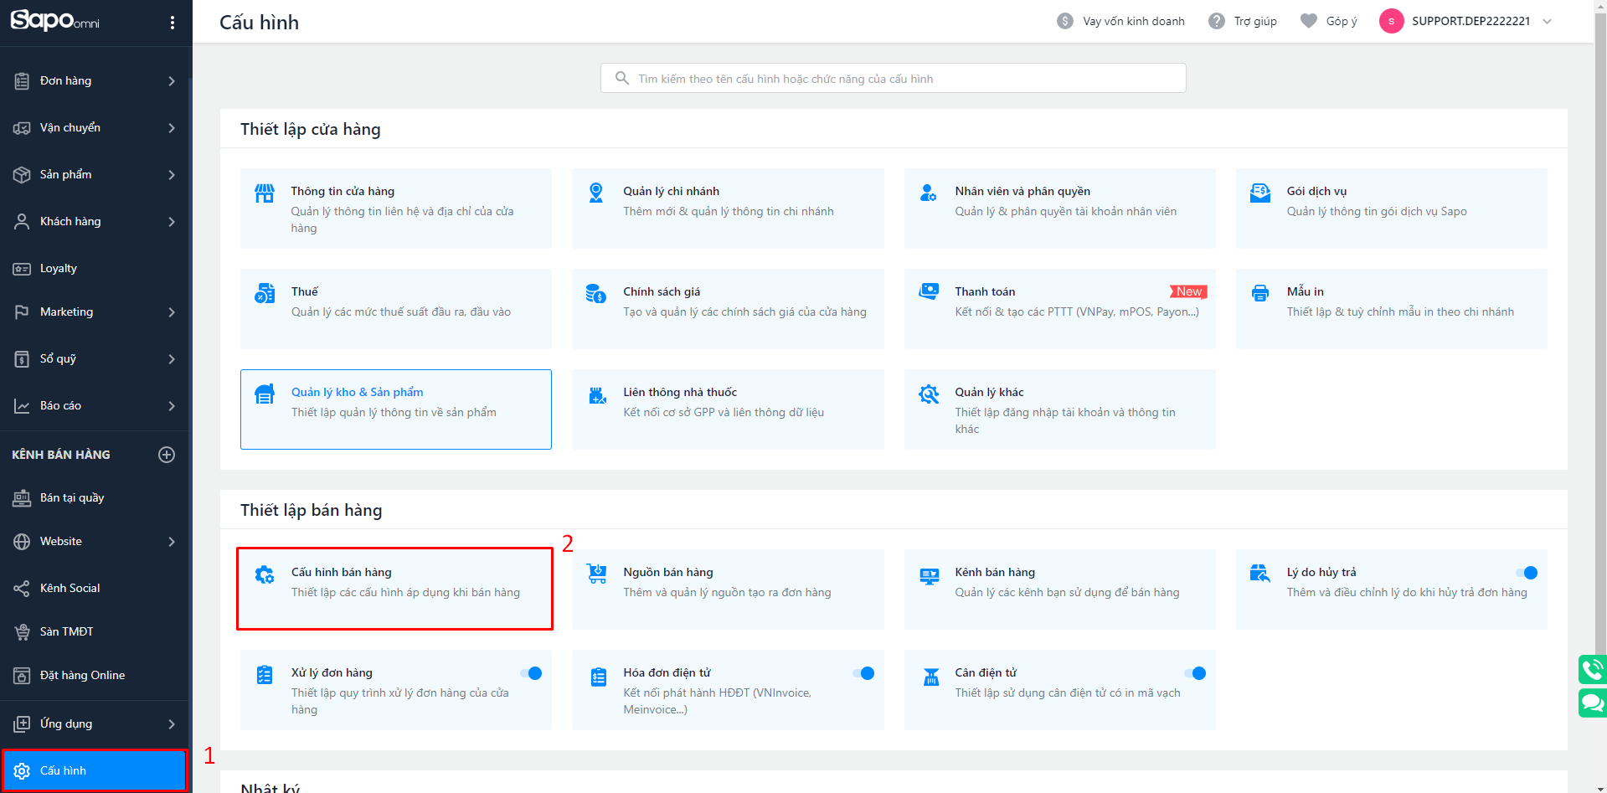Open the Quản lý kho & Sản phẩm link

pyautogui.click(x=357, y=392)
